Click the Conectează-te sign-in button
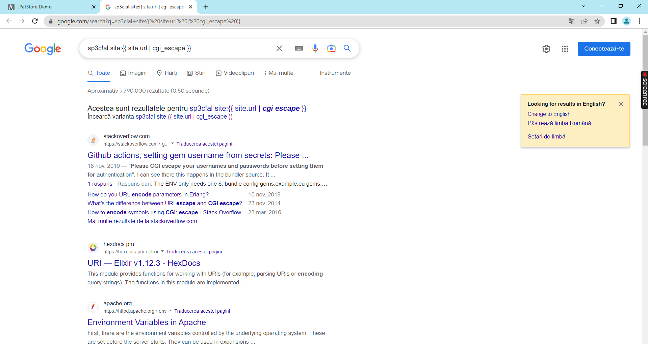648x344 pixels. [603, 49]
